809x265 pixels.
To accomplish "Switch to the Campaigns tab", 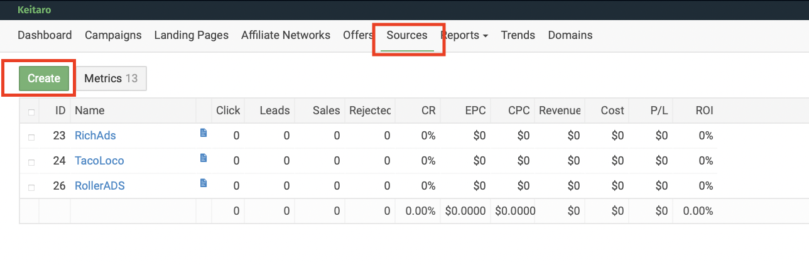I will point(113,35).
